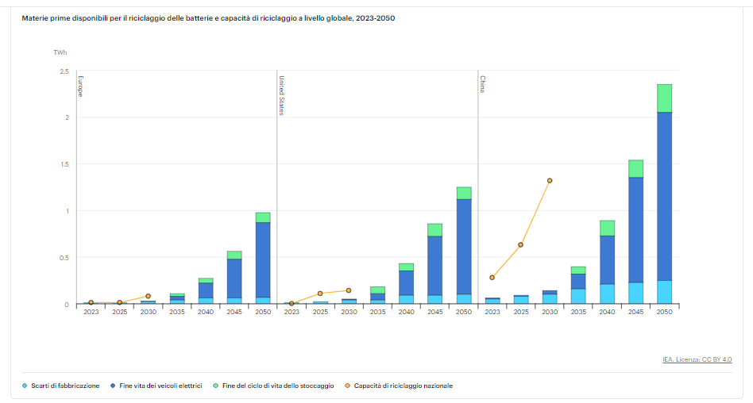The height and width of the screenshot is (403, 753).
Task: Select Europe's 2030 orange capacity marker
Action: (148, 296)
